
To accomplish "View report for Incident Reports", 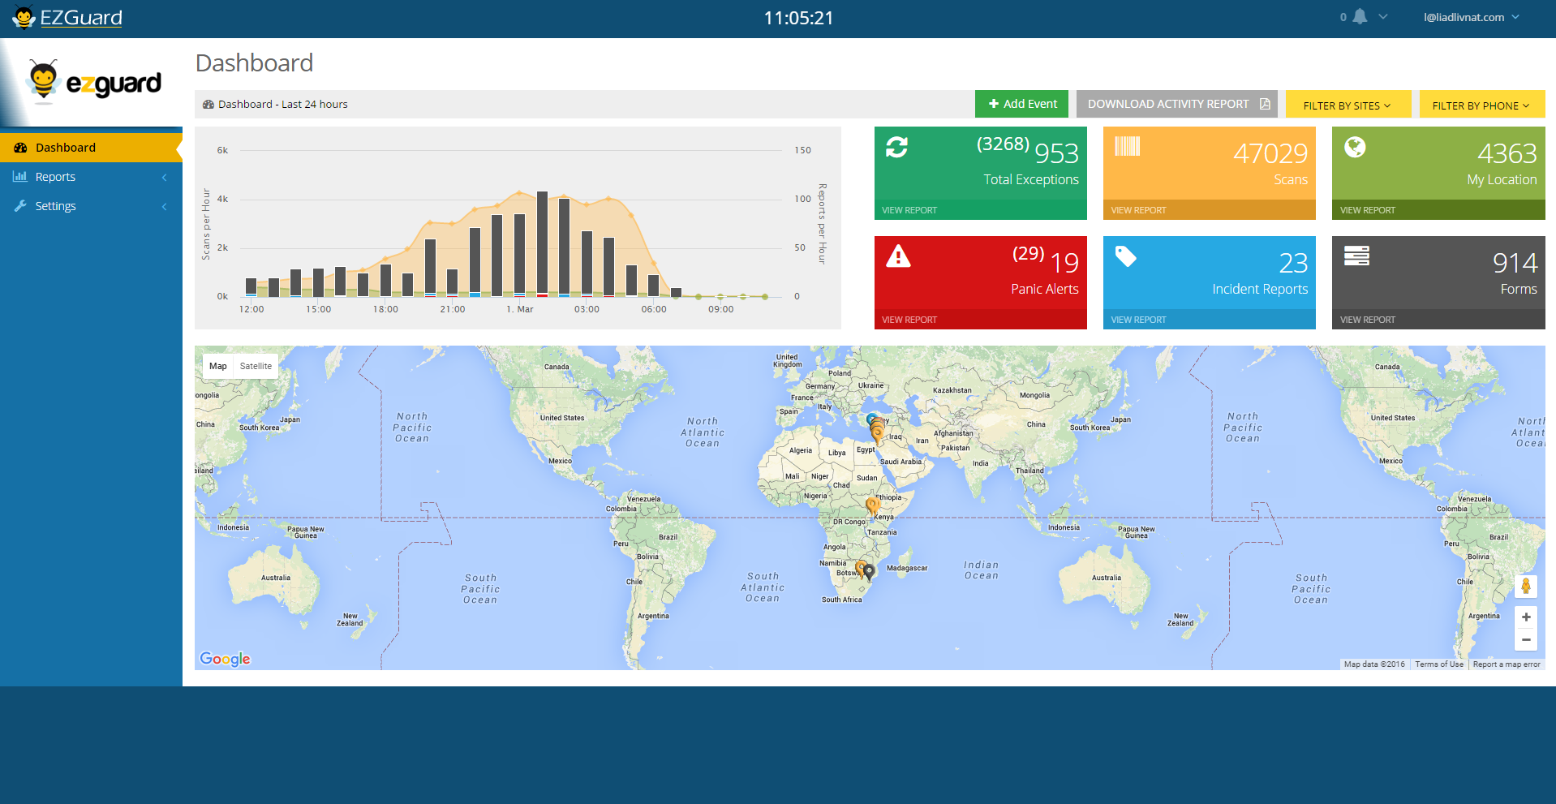I will coord(1209,320).
